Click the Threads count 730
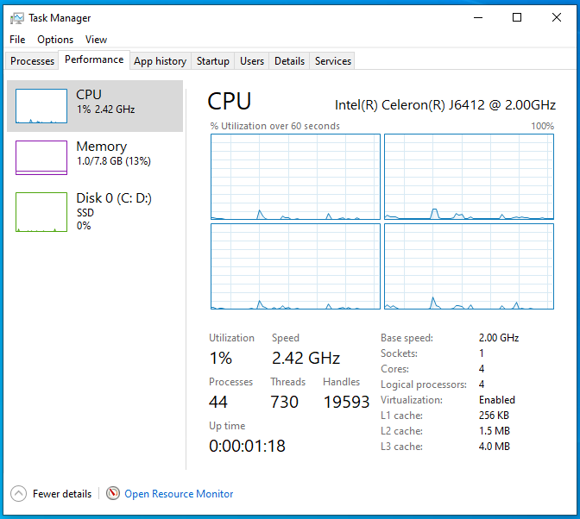Image resolution: width=580 pixels, height=519 pixels. [x=284, y=402]
